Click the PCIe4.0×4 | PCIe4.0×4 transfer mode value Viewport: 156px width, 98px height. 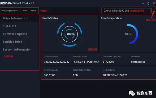tap(86, 62)
